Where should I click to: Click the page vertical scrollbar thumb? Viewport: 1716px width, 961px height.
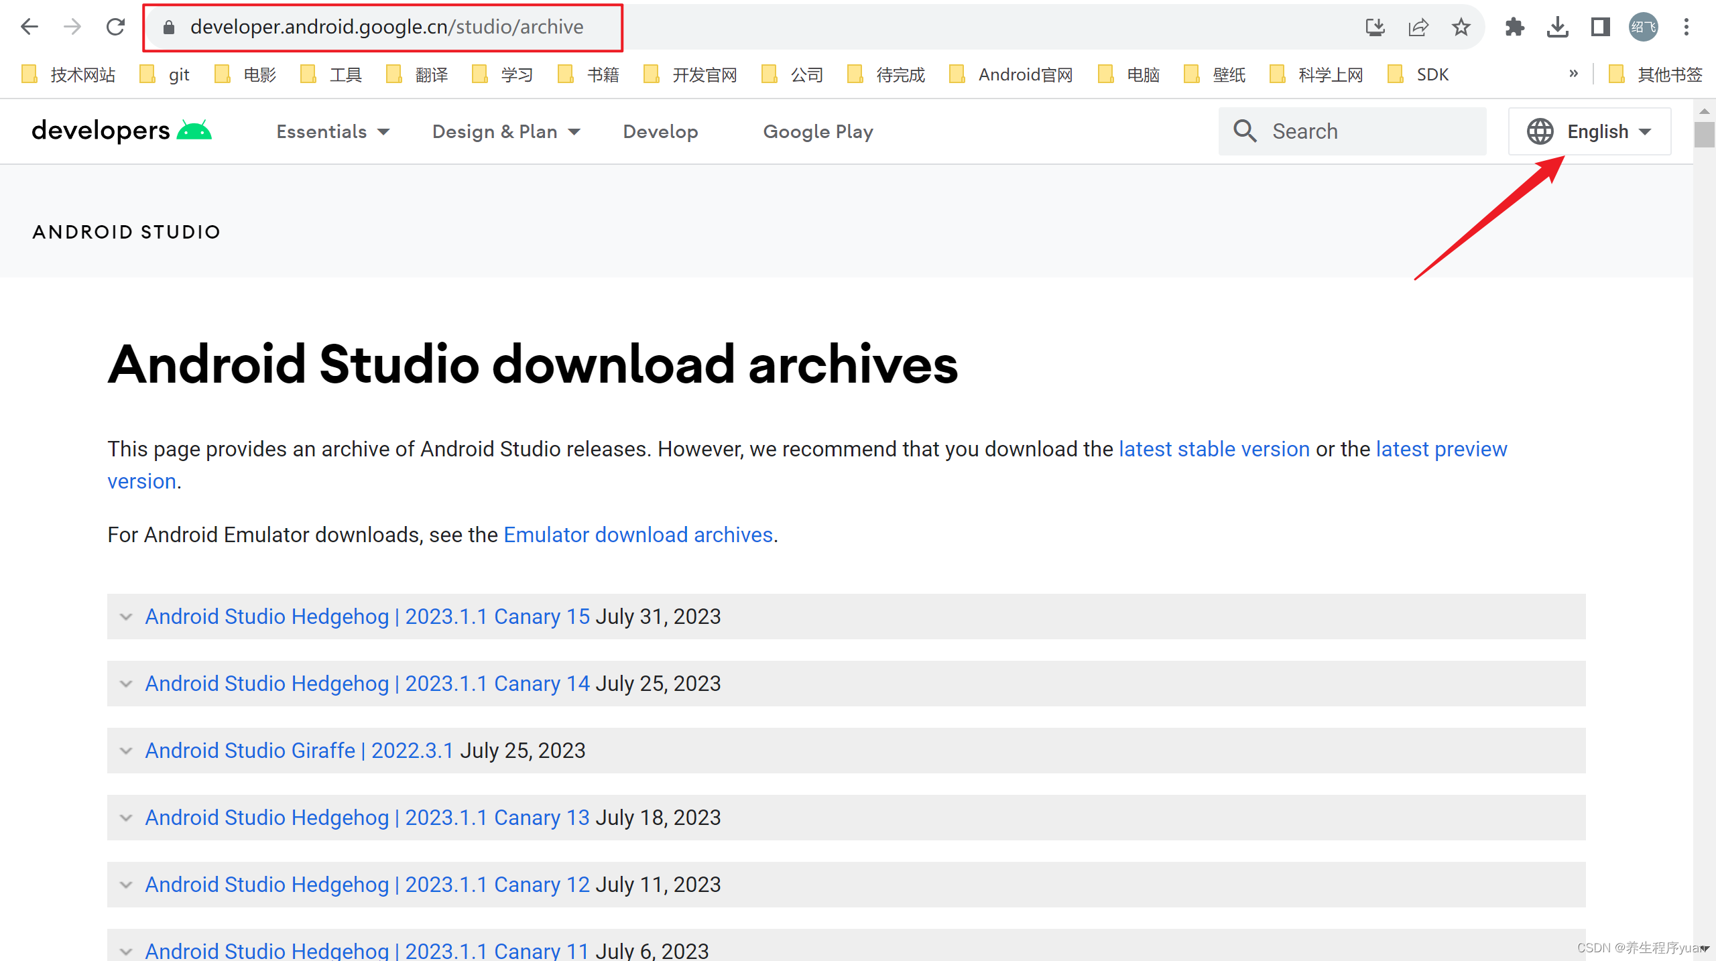click(x=1704, y=134)
